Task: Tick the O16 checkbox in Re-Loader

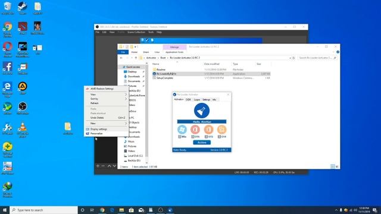Action: [x=193, y=137]
